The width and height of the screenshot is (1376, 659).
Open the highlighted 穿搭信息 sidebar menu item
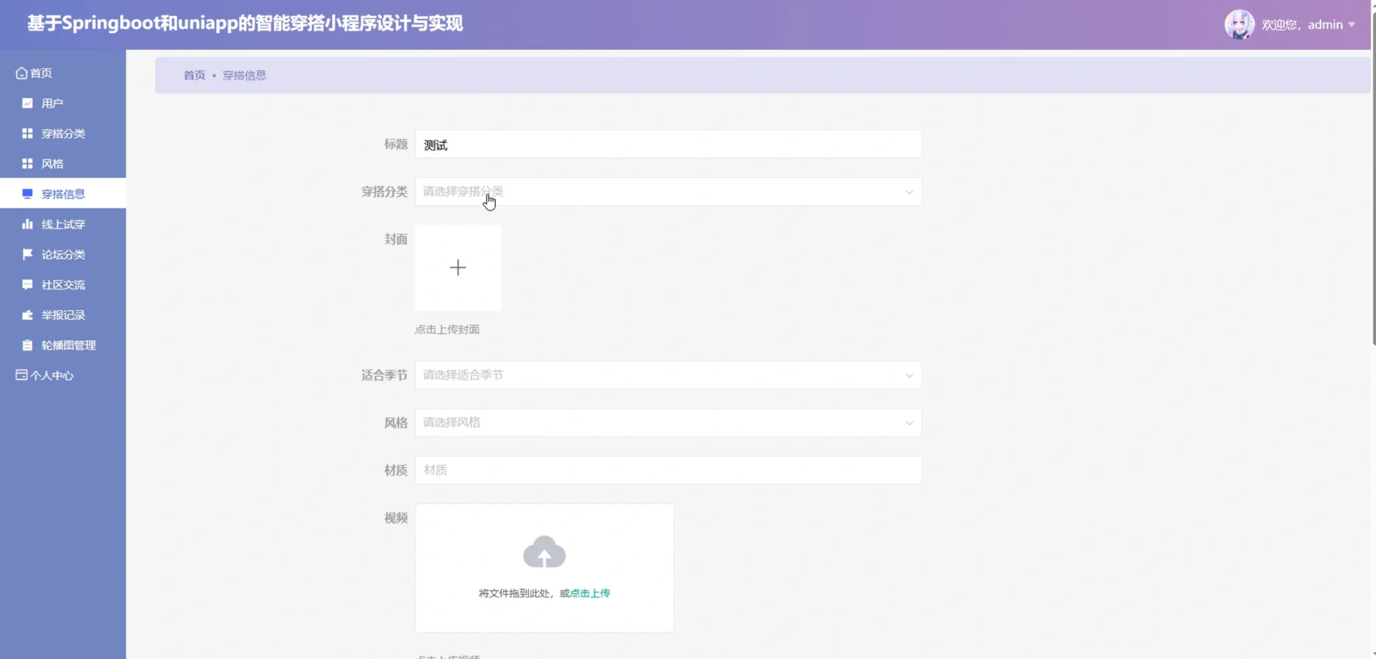tap(64, 193)
